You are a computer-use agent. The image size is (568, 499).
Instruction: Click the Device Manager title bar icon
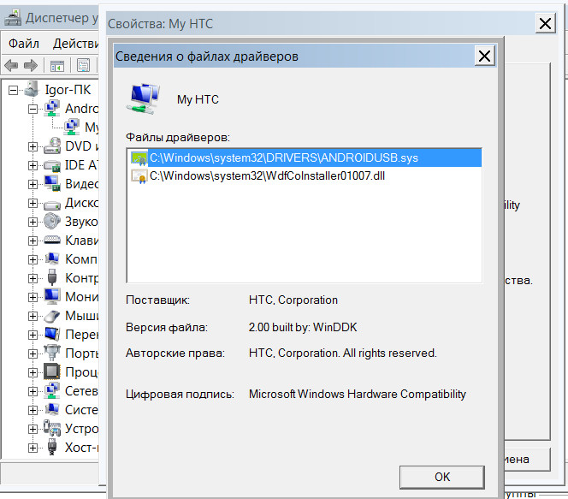click(13, 18)
